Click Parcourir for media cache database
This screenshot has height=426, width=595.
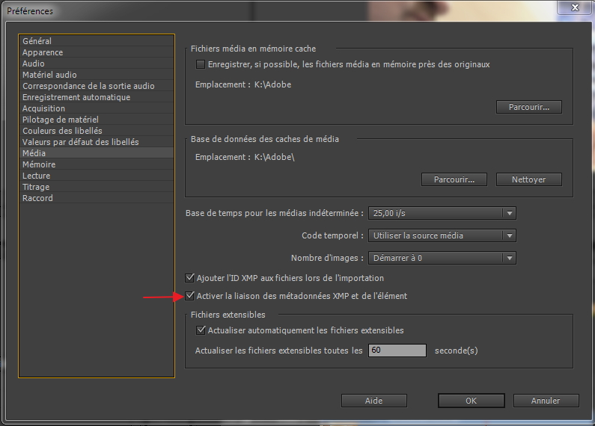[454, 179]
